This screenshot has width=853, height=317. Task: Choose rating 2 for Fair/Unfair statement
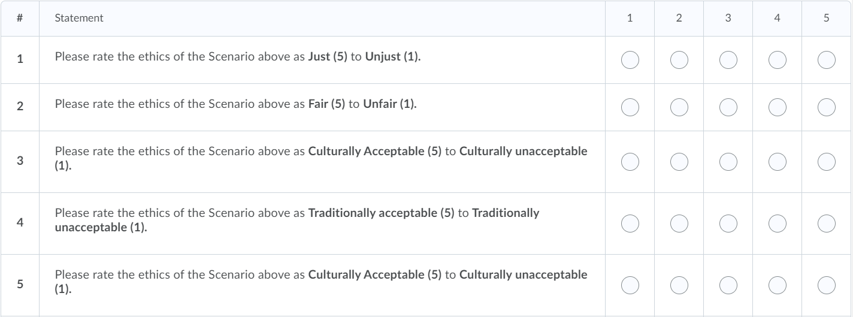[679, 107]
